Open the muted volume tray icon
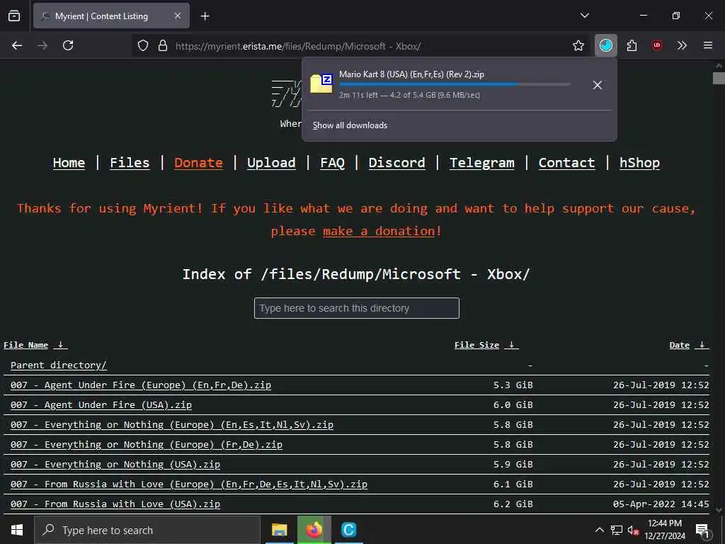Image resolution: width=725 pixels, height=544 pixels. (x=633, y=530)
